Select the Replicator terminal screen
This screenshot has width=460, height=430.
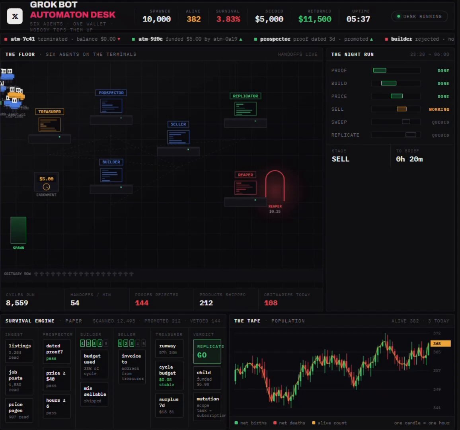tap(245, 109)
